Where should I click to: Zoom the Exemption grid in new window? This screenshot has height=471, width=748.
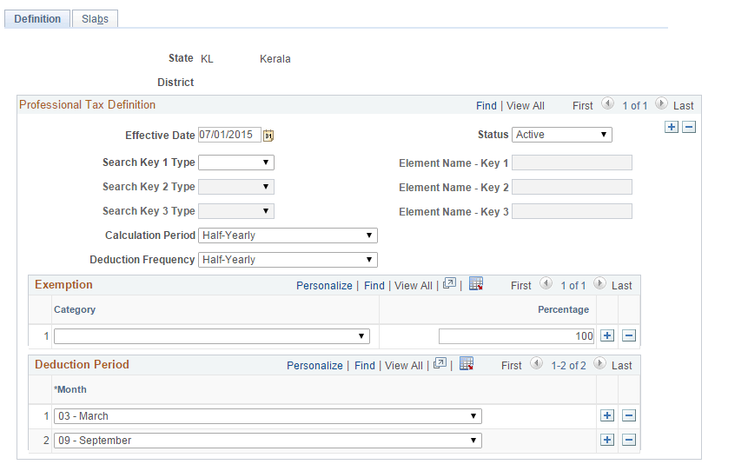449,283
